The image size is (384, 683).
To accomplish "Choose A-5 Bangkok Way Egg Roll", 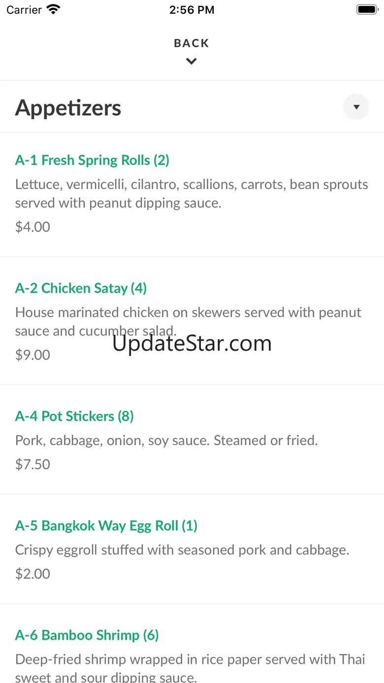I will click(x=106, y=525).
